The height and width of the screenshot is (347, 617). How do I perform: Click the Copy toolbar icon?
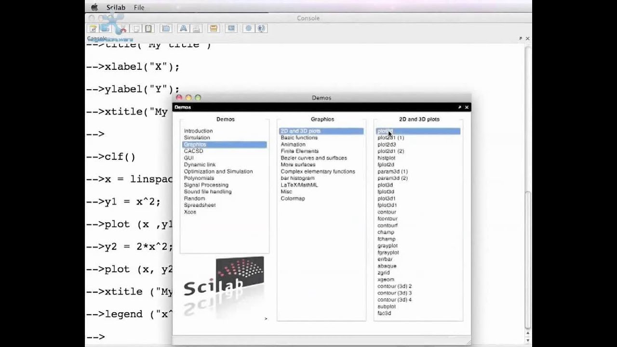pos(136,28)
